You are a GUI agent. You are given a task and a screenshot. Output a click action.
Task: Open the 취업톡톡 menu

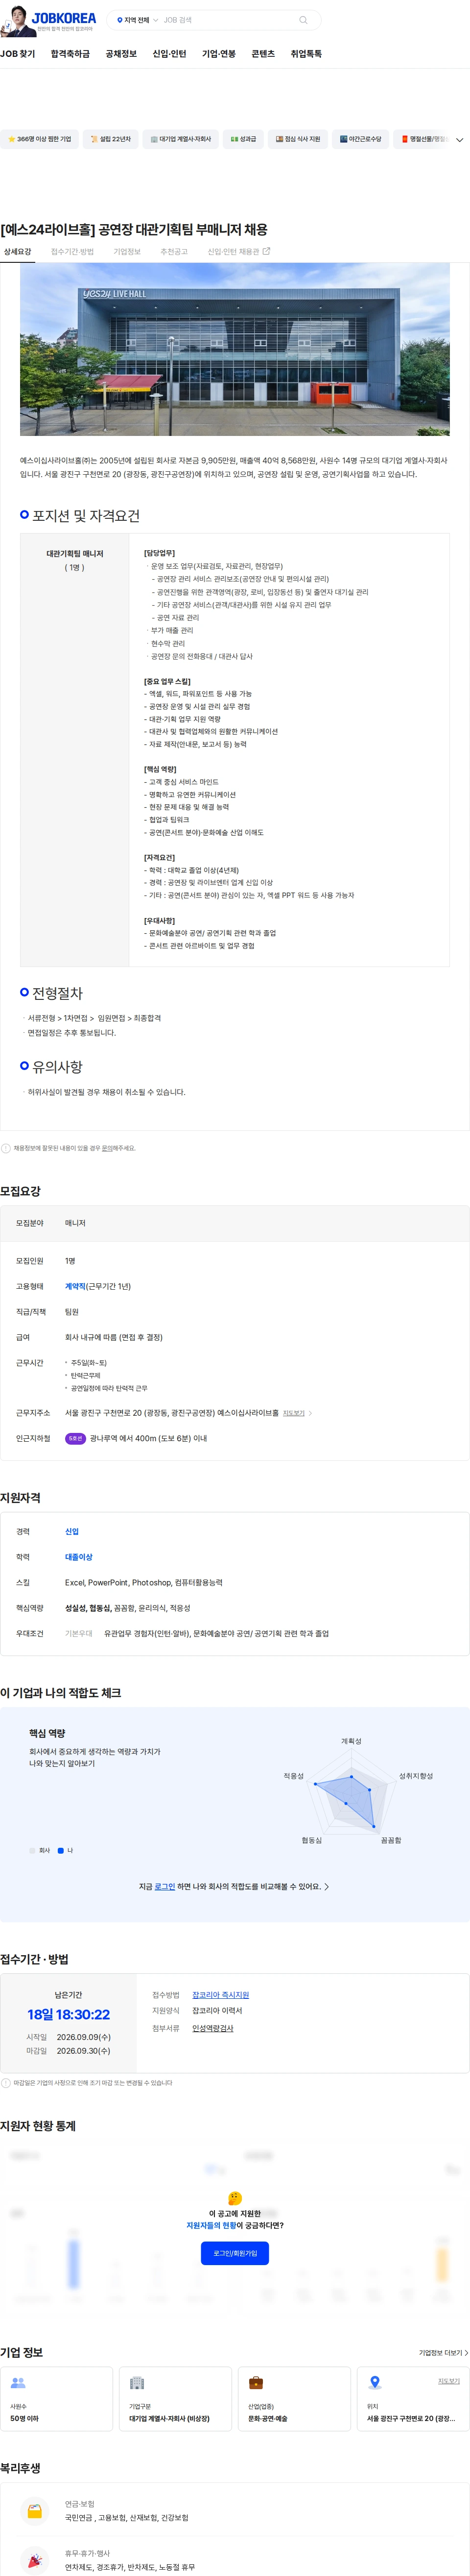(x=306, y=54)
